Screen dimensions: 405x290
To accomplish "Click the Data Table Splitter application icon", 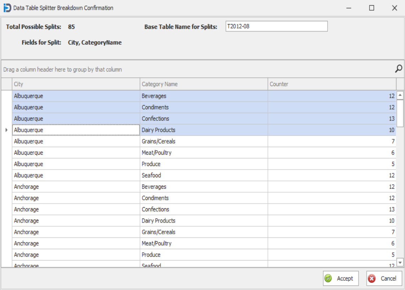I will (6, 7).
